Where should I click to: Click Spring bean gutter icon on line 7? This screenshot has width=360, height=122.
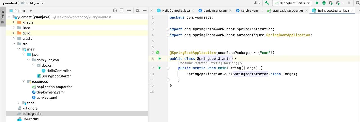click(157, 53)
